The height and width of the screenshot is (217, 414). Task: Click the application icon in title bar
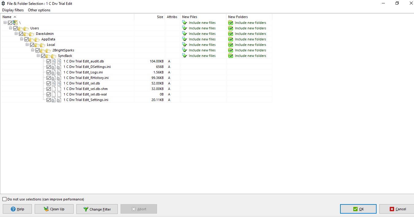click(3, 3)
